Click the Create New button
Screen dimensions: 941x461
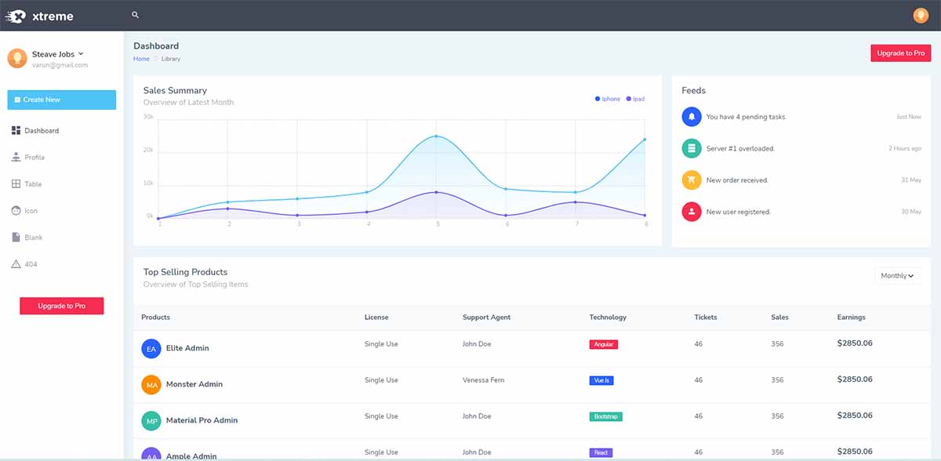(x=62, y=100)
